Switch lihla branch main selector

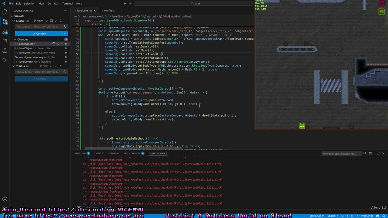click(x=44, y=66)
